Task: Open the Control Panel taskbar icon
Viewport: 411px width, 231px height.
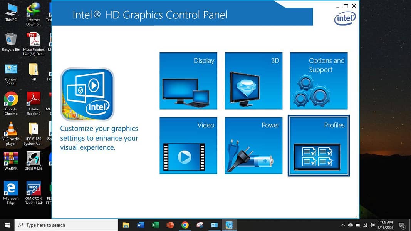Action: click(x=215, y=225)
